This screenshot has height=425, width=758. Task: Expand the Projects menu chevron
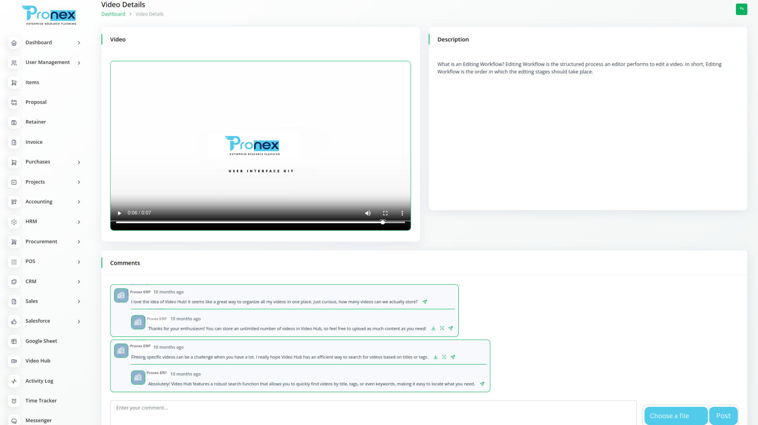point(79,182)
